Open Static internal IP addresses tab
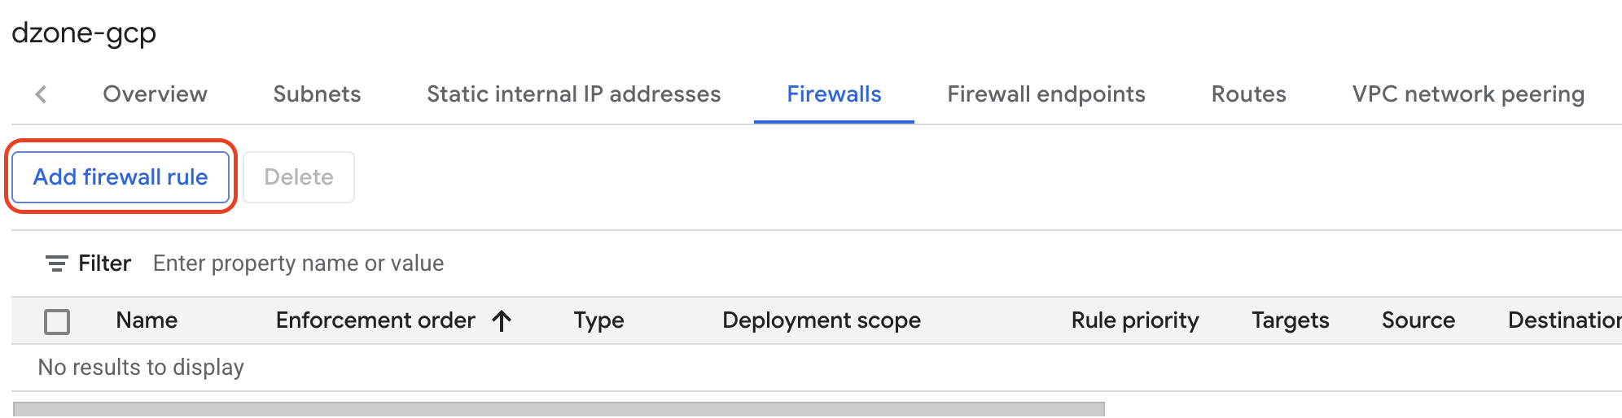The width and height of the screenshot is (1622, 418). coord(573,94)
